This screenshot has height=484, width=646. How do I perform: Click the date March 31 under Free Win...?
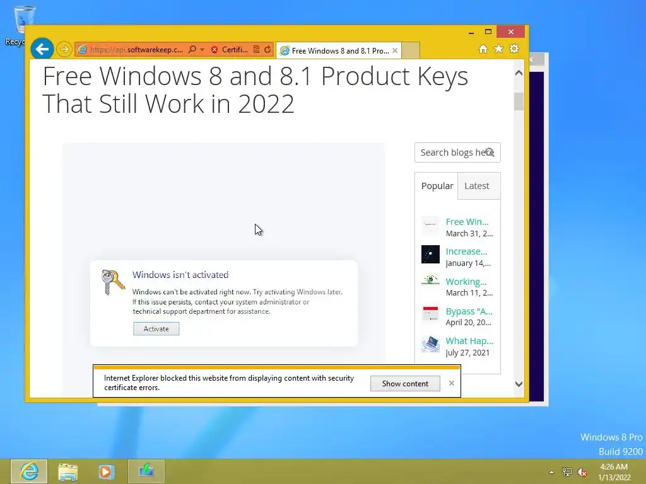pyautogui.click(x=469, y=233)
